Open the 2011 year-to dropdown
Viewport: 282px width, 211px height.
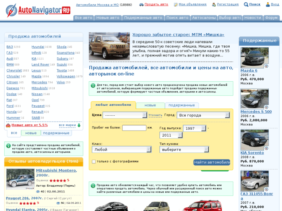171,135
